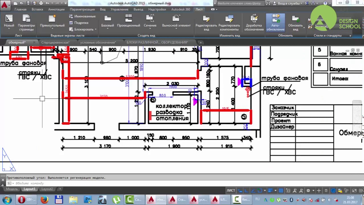Click the binoculars search icon
The image size is (364, 205).
[268, 3]
